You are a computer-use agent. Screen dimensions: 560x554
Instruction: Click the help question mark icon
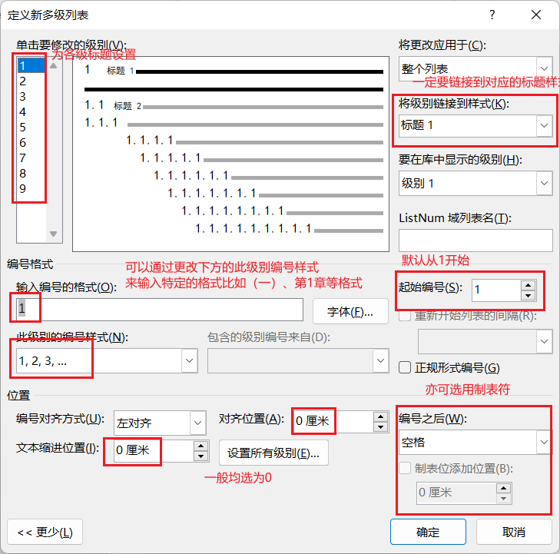492,15
